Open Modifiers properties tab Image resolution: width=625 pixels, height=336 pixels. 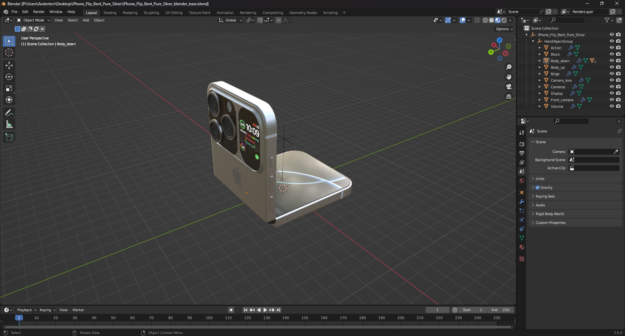tap(522, 202)
